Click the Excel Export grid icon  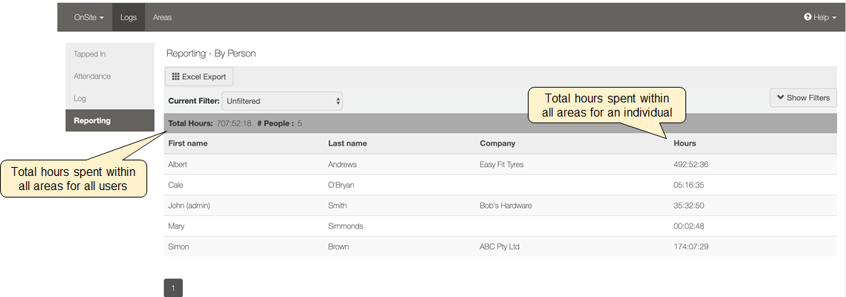coord(175,76)
